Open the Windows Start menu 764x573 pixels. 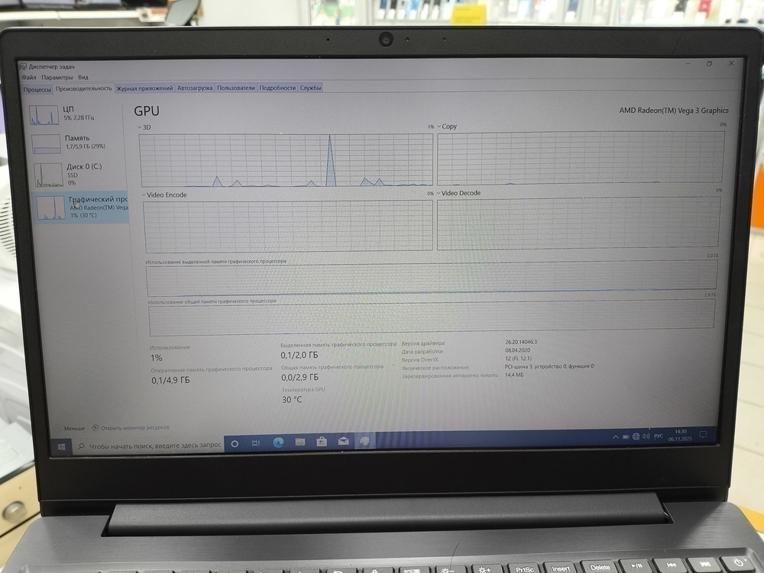[61, 446]
